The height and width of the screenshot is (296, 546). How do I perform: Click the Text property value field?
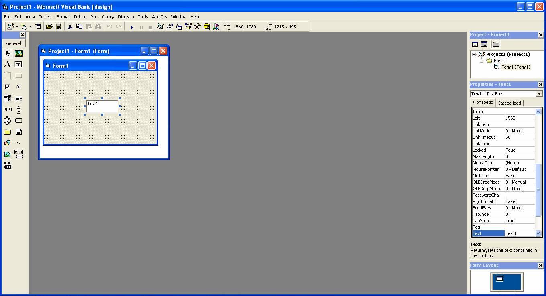(520, 233)
